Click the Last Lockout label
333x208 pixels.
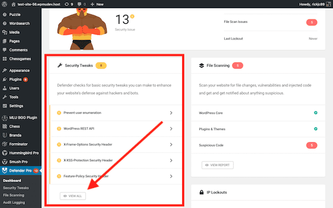coord(233,39)
